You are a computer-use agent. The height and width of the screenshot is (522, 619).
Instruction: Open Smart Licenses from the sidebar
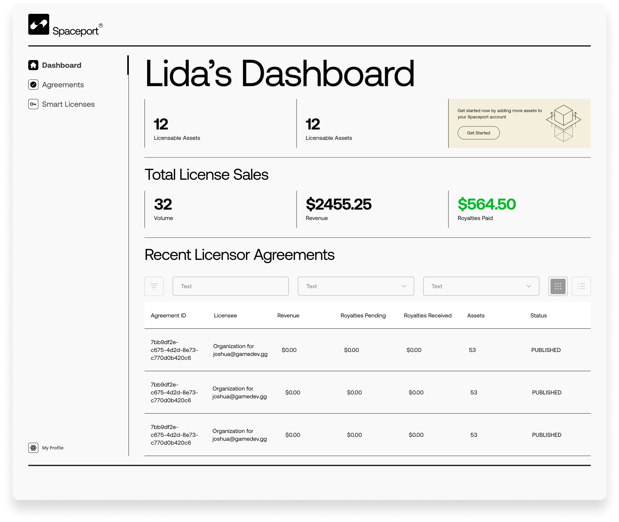pyautogui.click(x=68, y=104)
